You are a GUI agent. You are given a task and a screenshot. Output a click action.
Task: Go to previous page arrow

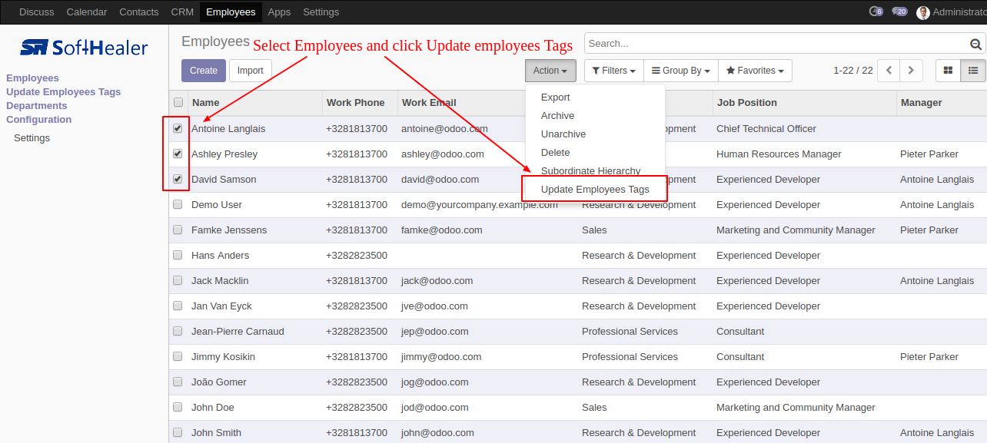(889, 71)
